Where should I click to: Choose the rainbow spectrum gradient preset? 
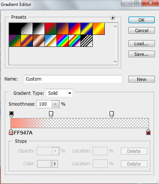pyautogui.click(x=62, y=41)
